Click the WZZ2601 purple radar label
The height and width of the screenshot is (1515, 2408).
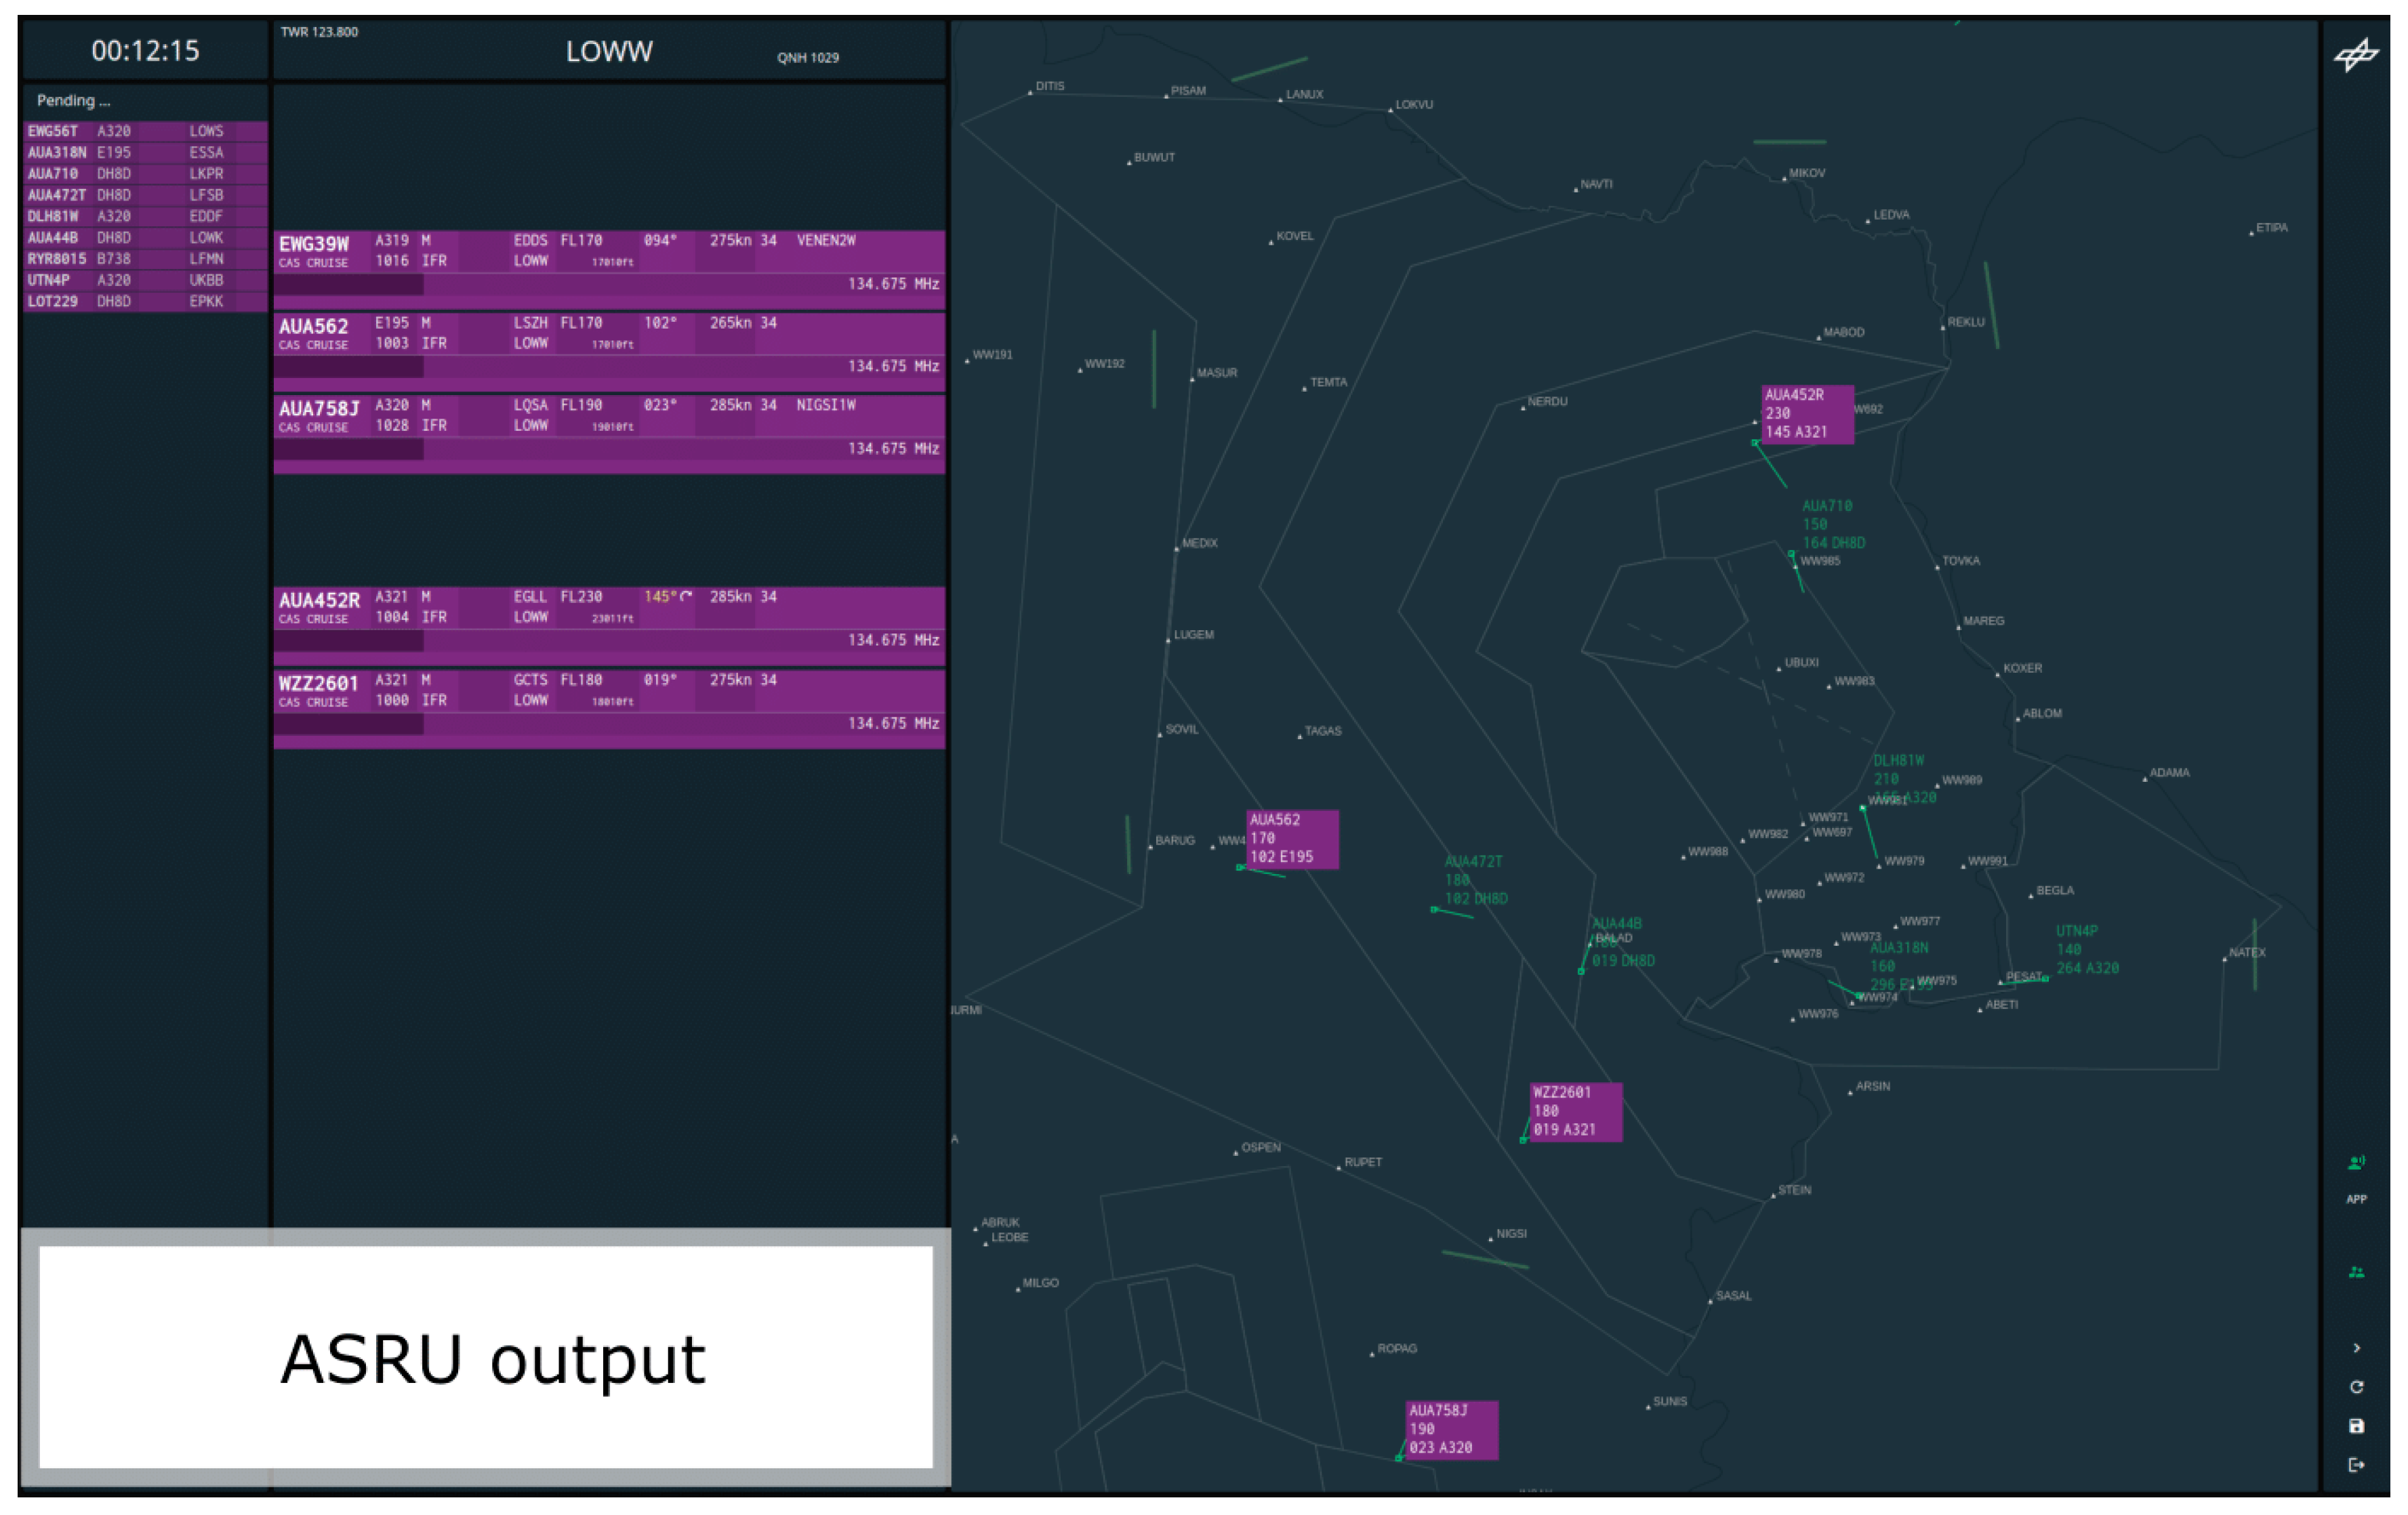[x=1575, y=1111]
